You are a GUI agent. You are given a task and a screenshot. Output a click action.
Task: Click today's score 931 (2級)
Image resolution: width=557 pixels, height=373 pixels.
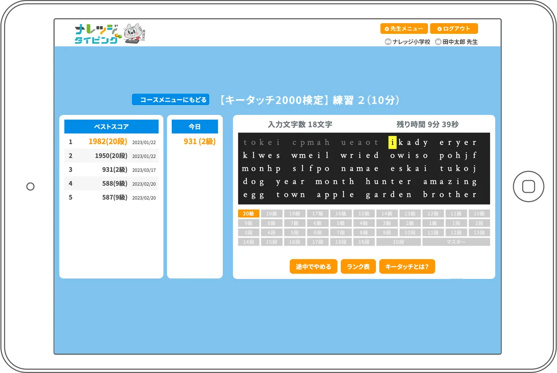(x=200, y=142)
